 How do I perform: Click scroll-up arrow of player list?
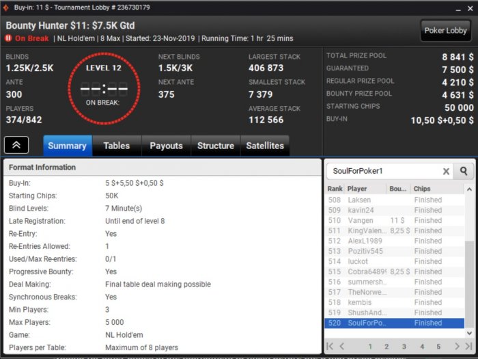point(470,189)
